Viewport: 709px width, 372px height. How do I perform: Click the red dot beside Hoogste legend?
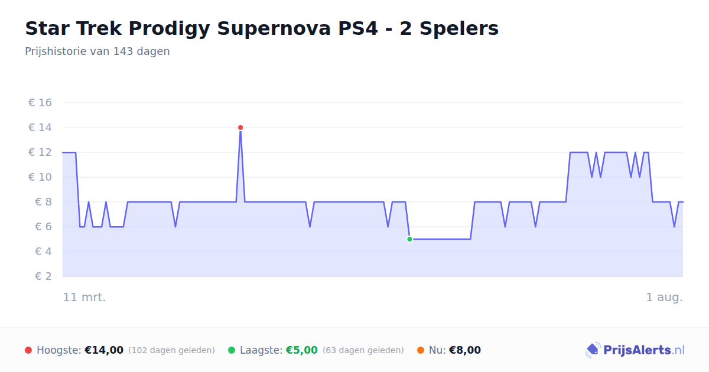[x=28, y=350]
